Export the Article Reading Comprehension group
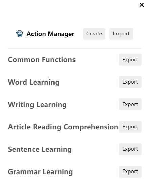The height and width of the screenshot is (181, 150). (x=130, y=127)
